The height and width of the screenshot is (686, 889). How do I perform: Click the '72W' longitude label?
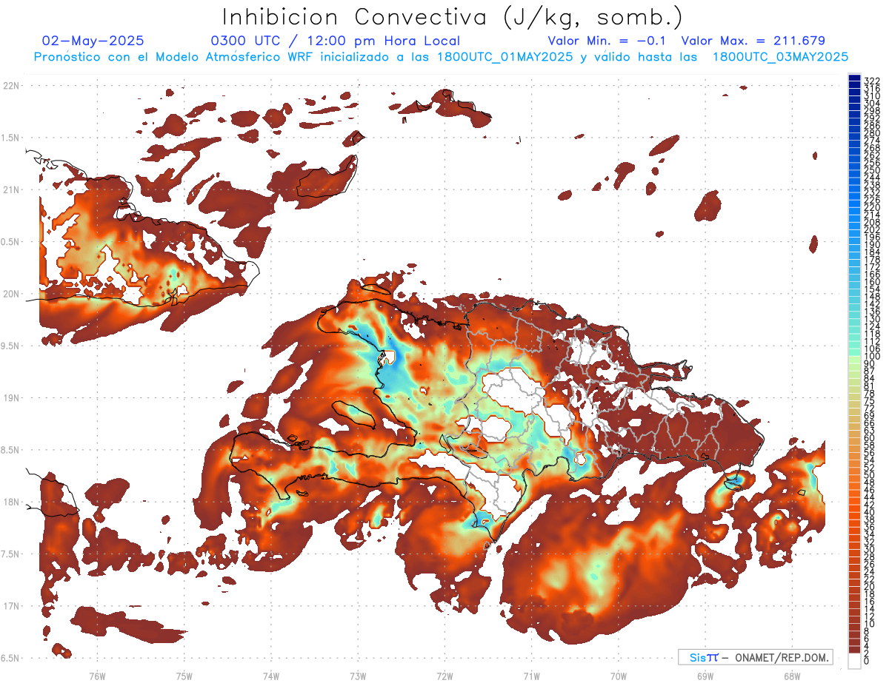tap(444, 676)
